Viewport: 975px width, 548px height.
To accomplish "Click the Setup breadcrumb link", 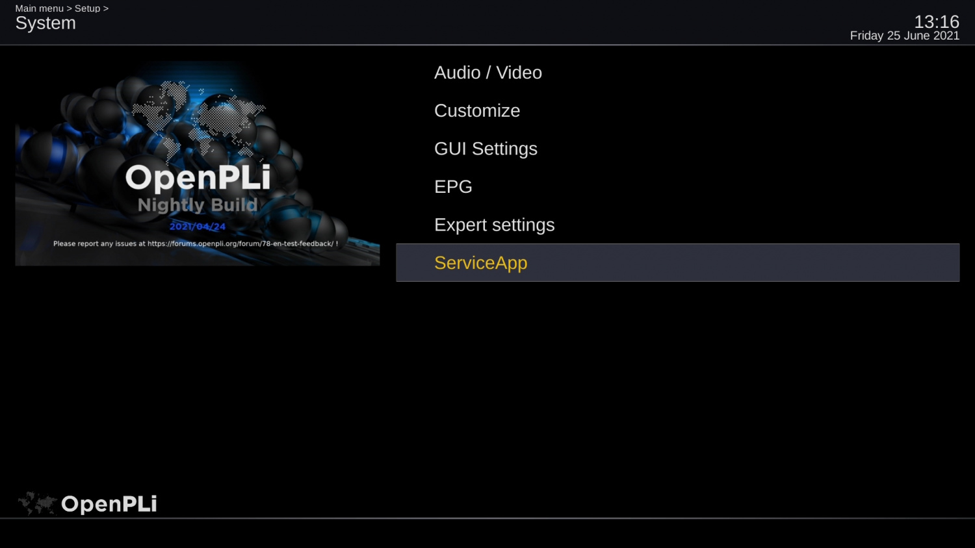I will [87, 8].
